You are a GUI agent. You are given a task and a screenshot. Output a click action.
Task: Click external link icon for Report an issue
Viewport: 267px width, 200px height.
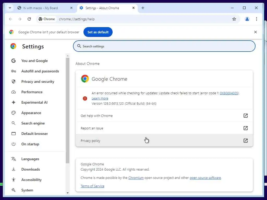[x=245, y=128]
